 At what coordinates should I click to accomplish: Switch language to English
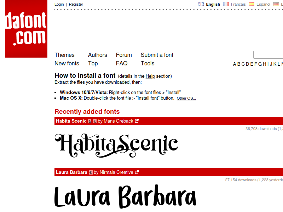[x=213, y=4]
